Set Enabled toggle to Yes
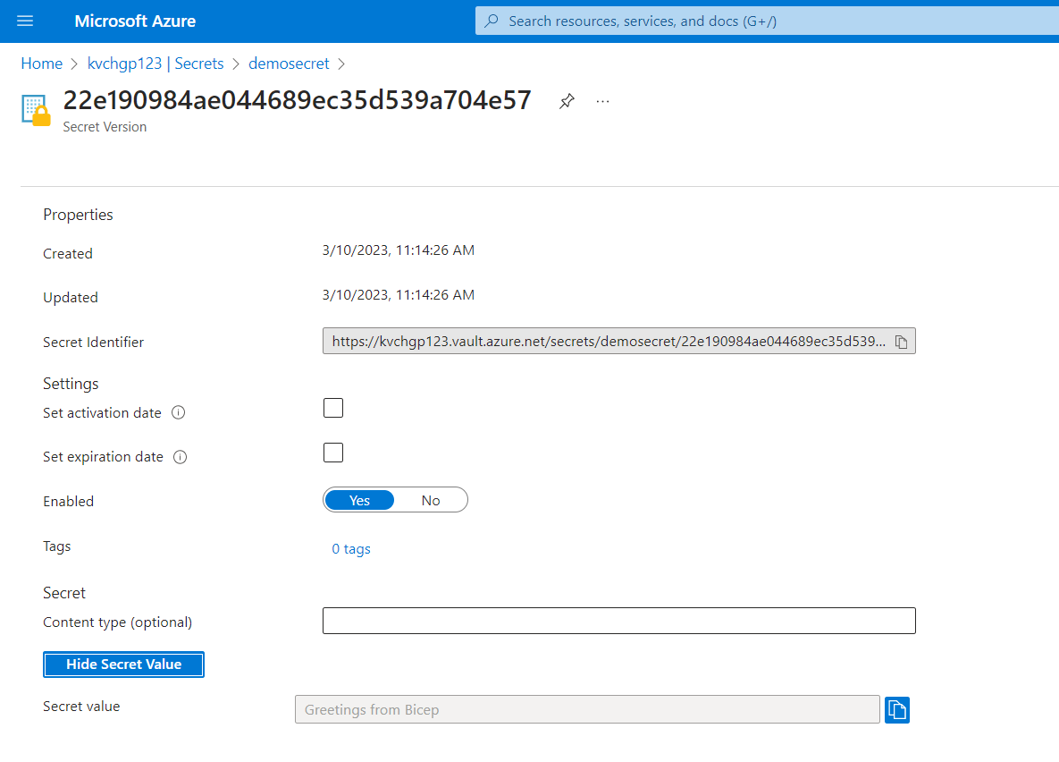 click(359, 500)
